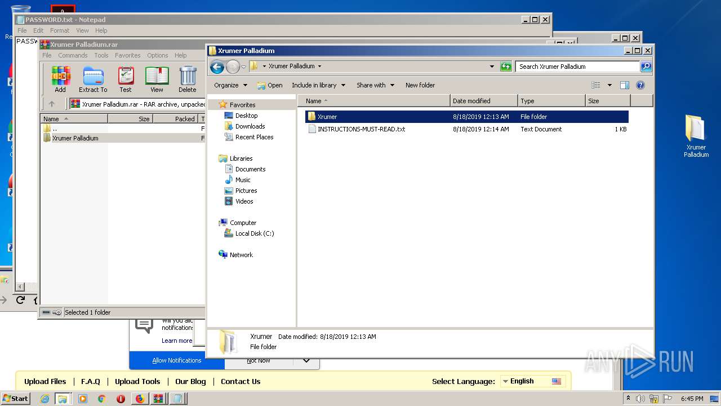Open Xrumer Palladium desktop folder icon

696,135
